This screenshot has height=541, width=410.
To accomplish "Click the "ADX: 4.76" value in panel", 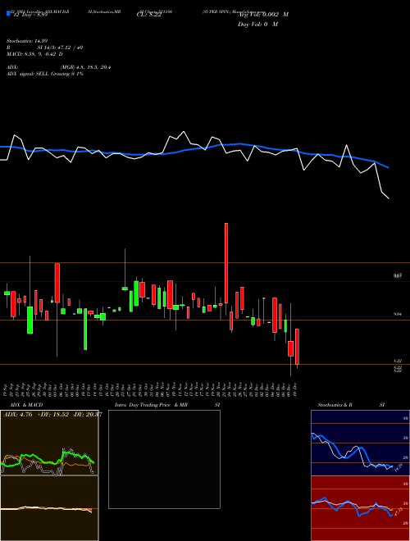I will (x=17, y=415).
